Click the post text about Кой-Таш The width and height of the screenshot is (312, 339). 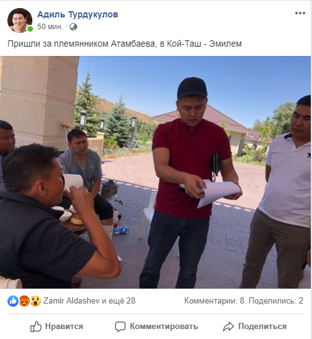click(125, 44)
